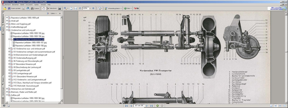
Task: Jump to the last page
Action: pos(151,106)
